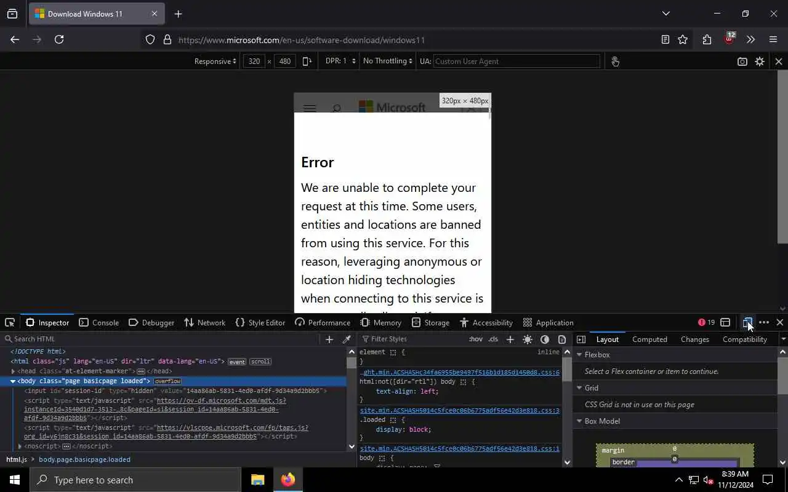Expand the head element node

13,371
